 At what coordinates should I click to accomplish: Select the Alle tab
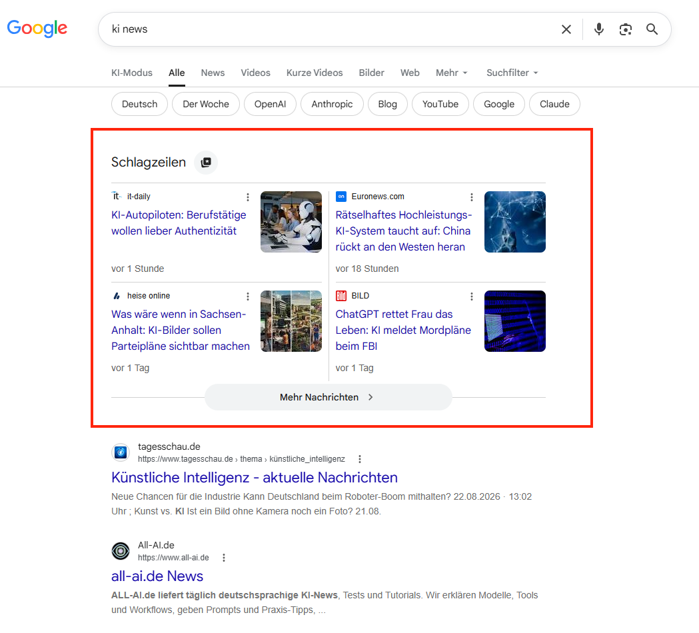click(x=177, y=73)
